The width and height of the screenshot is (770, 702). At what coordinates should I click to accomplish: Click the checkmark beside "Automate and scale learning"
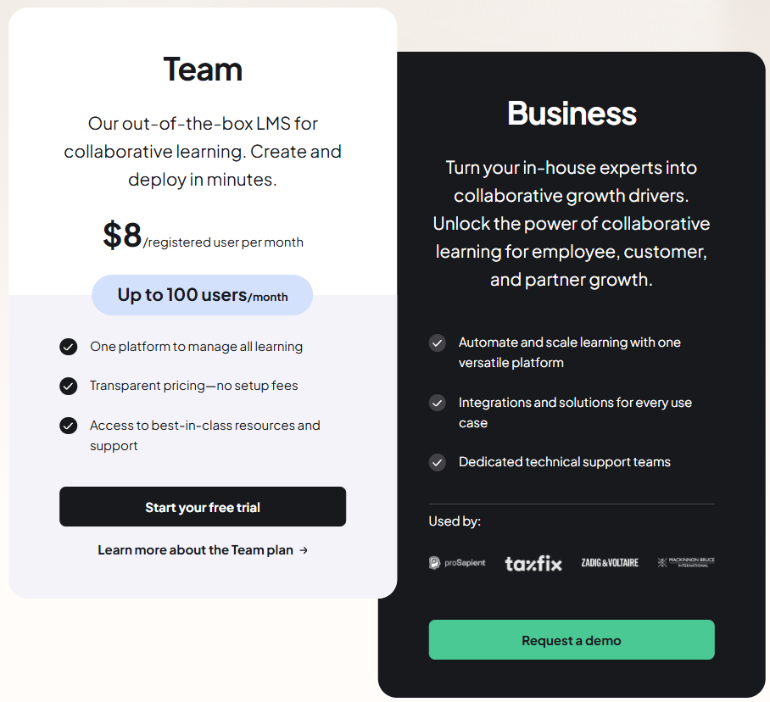(438, 343)
